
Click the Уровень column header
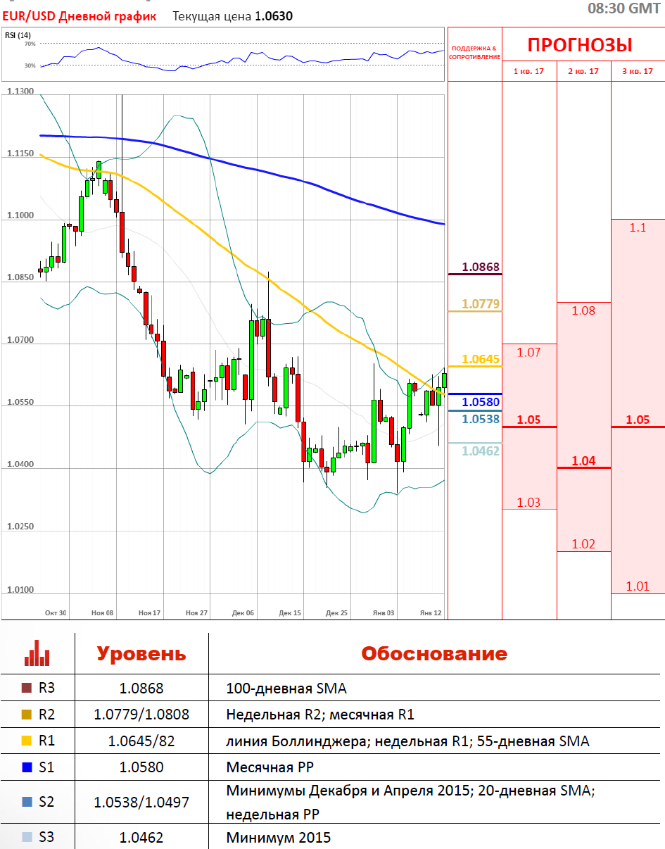pyautogui.click(x=141, y=653)
